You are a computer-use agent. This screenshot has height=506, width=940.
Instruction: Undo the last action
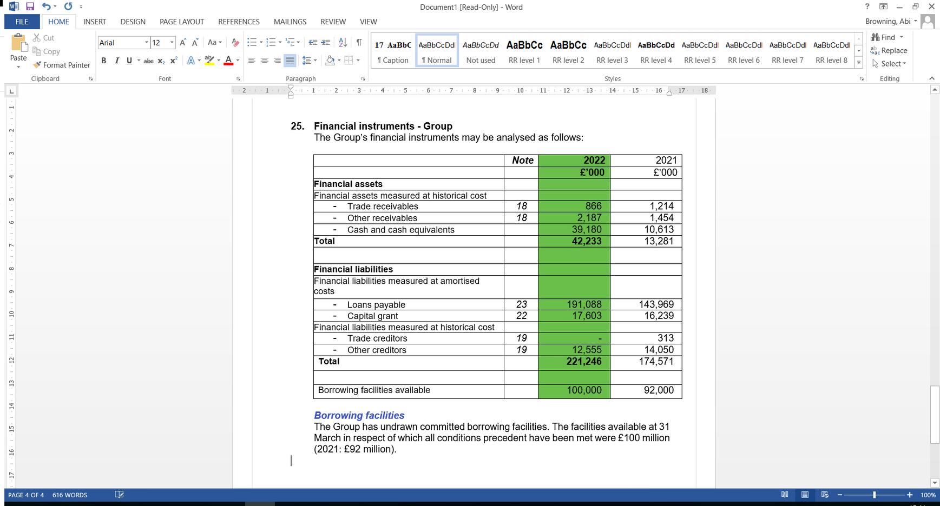(47, 6)
